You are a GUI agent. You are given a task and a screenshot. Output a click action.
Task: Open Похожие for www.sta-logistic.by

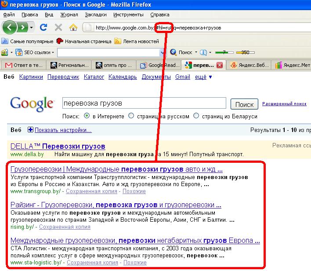tap(135, 262)
